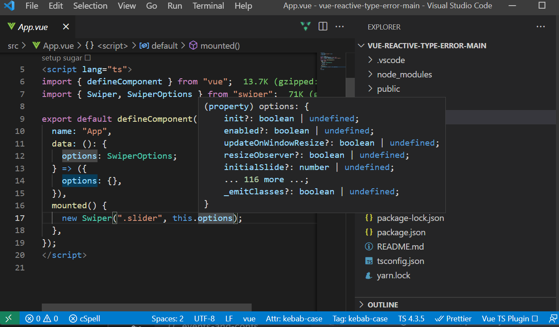Viewport: 559px width, 327px height.
Task: Open the Run menu
Action: (x=175, y=6)
